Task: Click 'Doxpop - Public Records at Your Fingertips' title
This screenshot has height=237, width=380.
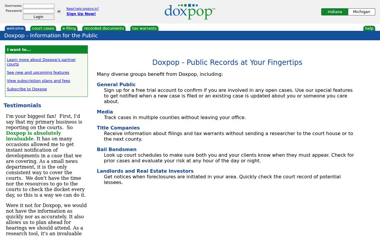Action: point(227,63)
